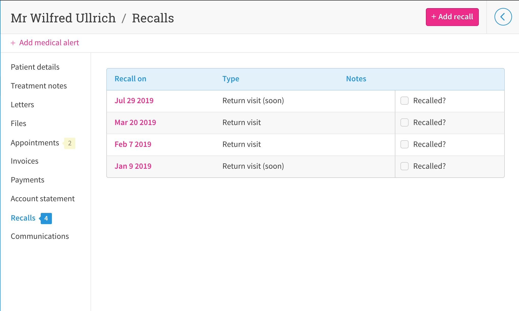Open the Jan 9 2019 recall entry
Viewport: 519px width, 311px height.
pyautogui.click(x=133, y=166)
